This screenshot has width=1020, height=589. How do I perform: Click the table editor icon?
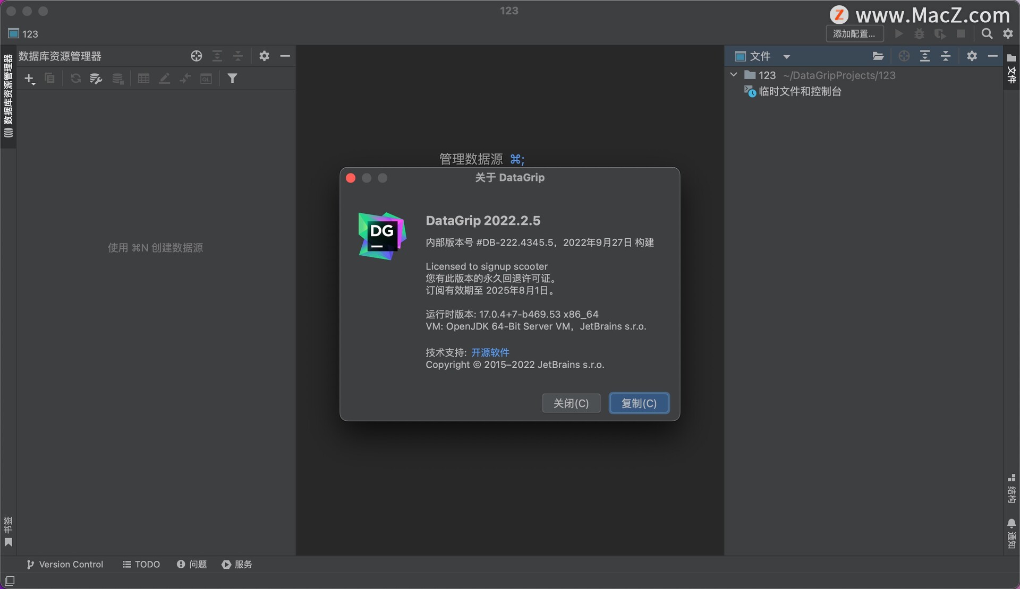pos(143,79)
